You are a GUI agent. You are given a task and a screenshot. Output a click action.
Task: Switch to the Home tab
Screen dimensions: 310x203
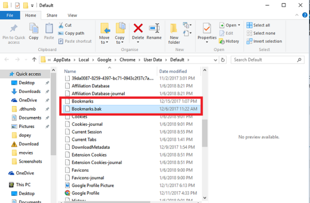click(x=30, y=15)
